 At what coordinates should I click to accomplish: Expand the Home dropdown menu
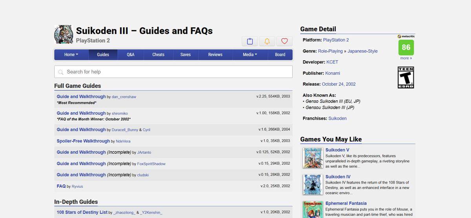(71, 54)
